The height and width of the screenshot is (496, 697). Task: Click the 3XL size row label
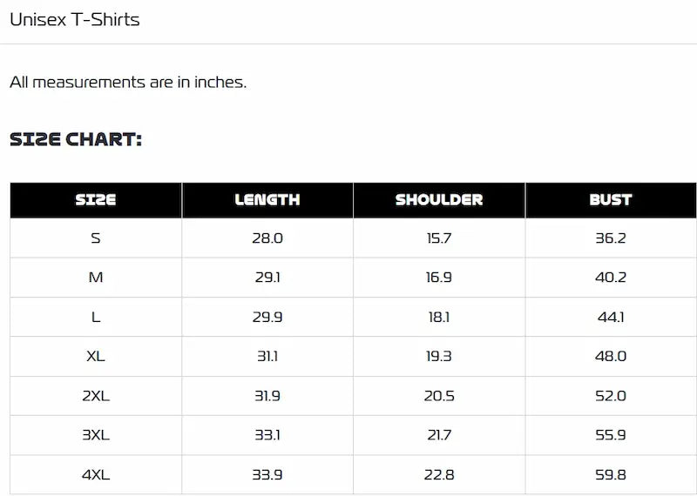pyautogui.click(x=96, y=435)
